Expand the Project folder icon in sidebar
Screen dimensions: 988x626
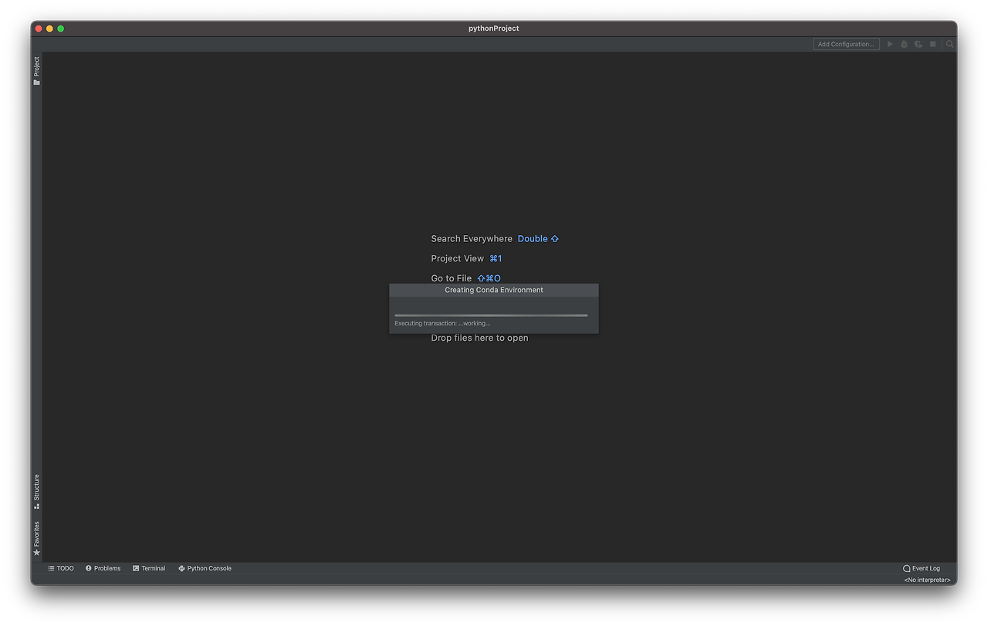pos(36,82)
